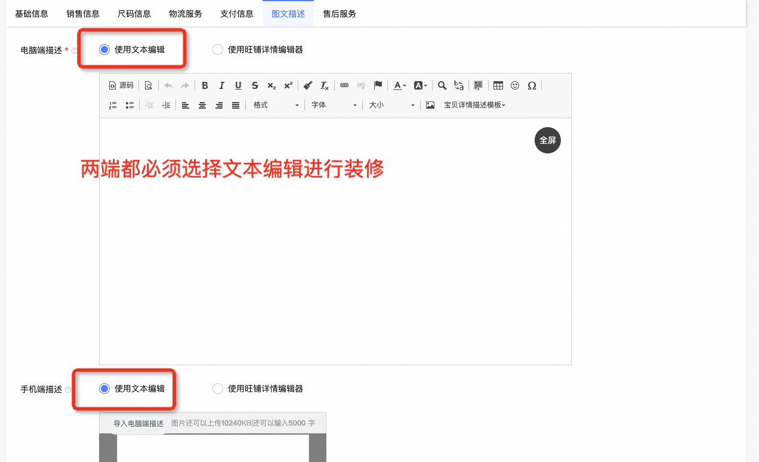759x462 pixels.
Task: Toggle italic formatting
Action: point(221,85)
